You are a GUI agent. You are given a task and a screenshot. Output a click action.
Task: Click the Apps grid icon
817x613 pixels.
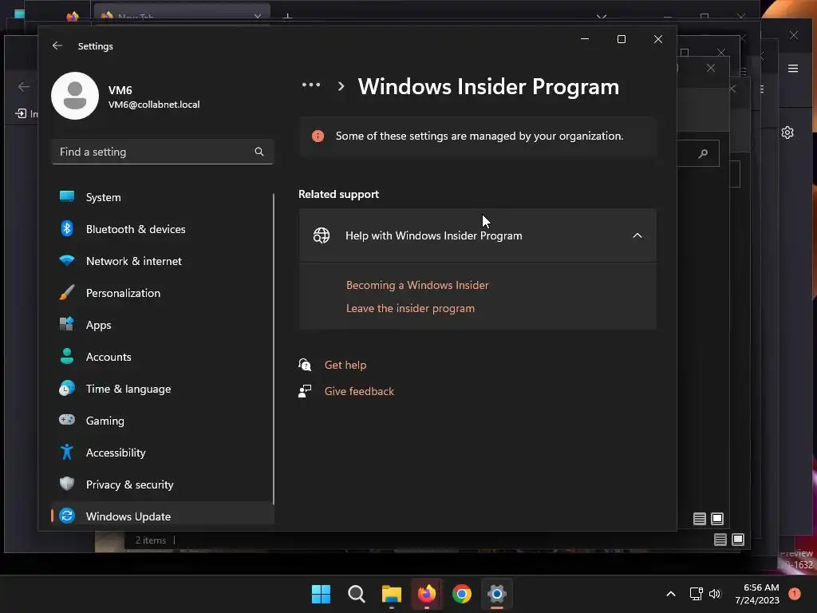tap(67, 324)
